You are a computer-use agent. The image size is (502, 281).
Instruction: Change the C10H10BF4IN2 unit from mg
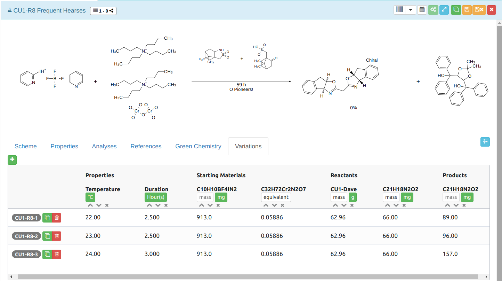coord(221,197)
